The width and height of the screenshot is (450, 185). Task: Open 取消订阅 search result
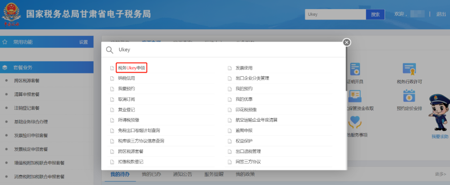click(x=126, y=99)
